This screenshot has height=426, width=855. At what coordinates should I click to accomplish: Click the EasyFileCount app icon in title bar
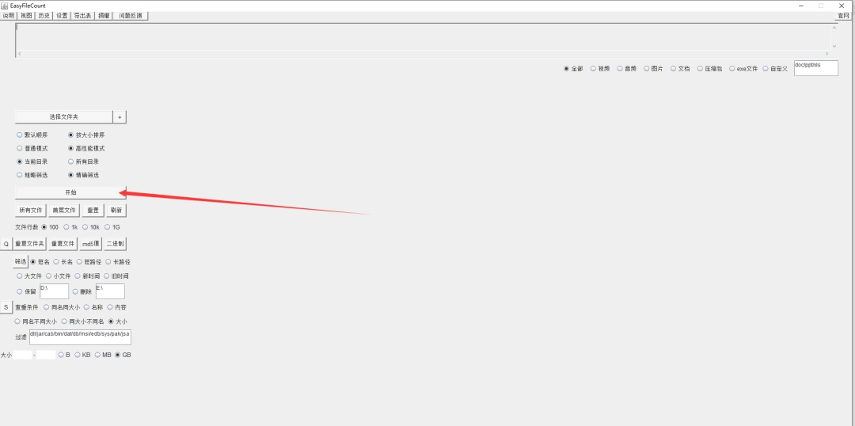pos(5,6)
